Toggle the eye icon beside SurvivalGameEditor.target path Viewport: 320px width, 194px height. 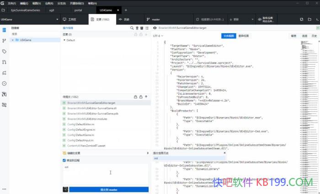(x=155, y=28)
